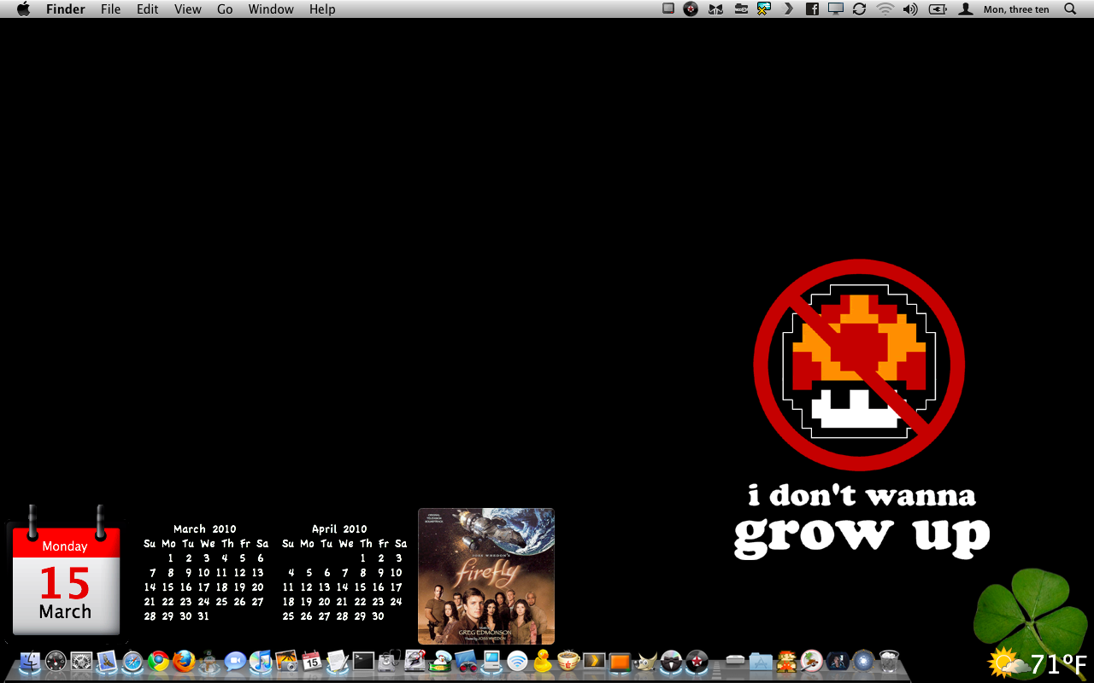Click the Firefly album cover widget

tap(486, 576)
